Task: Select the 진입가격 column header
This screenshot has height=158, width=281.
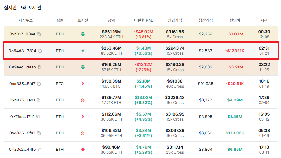Action: [174, 20]
